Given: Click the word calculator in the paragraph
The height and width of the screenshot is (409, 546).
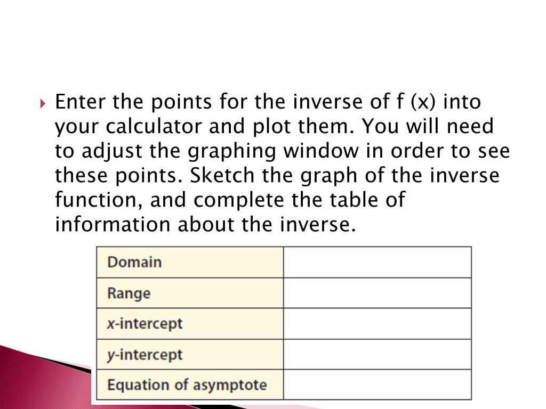Looking at the screenshot, I should pos(154,126).
